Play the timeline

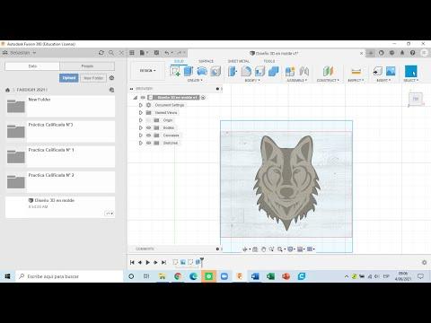pyautogui.click(x=147, y=262)
